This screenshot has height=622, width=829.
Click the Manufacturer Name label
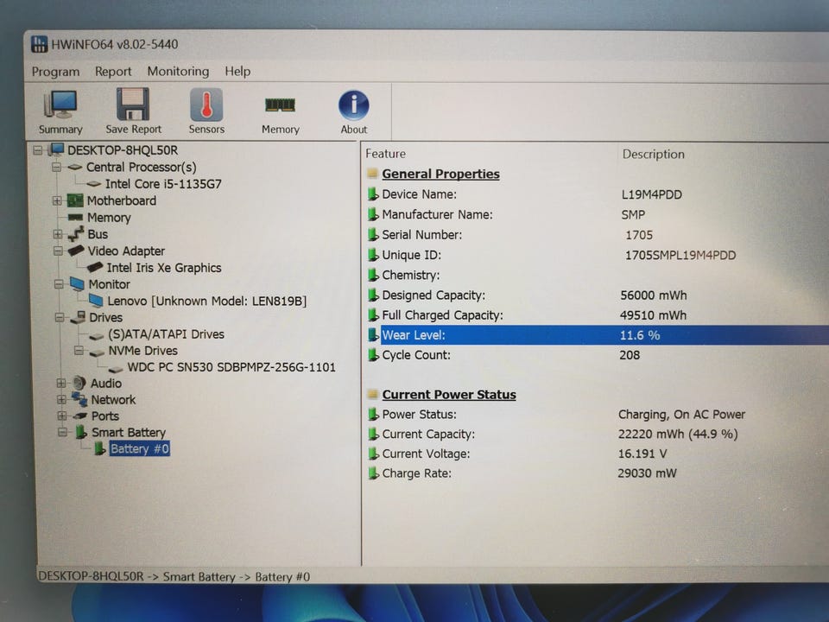click(x=437, y=214)
